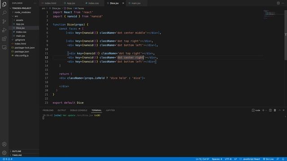
Task: Open the Debug Console panel tab
Action: tap(79, 110)
